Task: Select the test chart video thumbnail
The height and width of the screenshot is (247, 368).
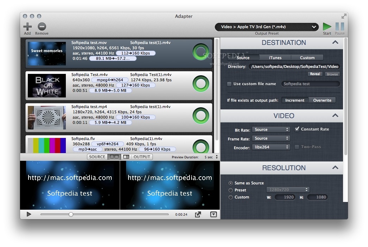Action: tap(47, 118)
